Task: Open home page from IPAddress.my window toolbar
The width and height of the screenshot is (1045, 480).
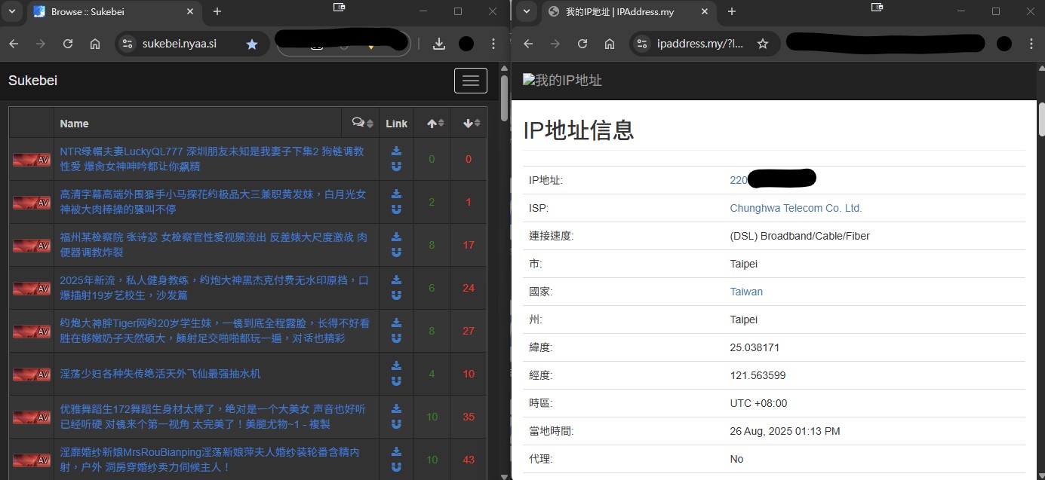Action: click(610, 44)
